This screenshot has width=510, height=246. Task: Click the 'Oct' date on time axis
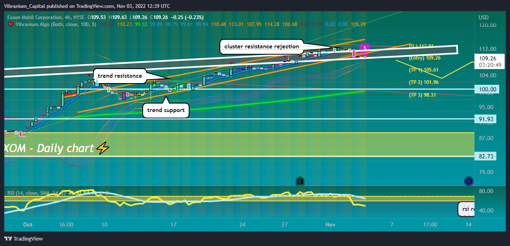[x=28, y=225]
